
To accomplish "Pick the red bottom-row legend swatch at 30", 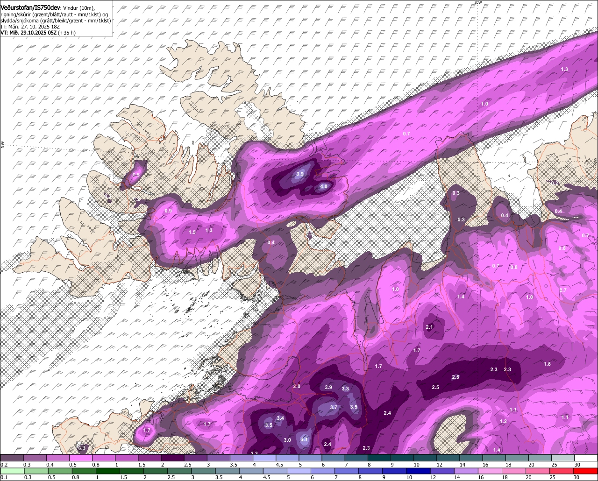I will pyautogui.click(x=586, y=471).
